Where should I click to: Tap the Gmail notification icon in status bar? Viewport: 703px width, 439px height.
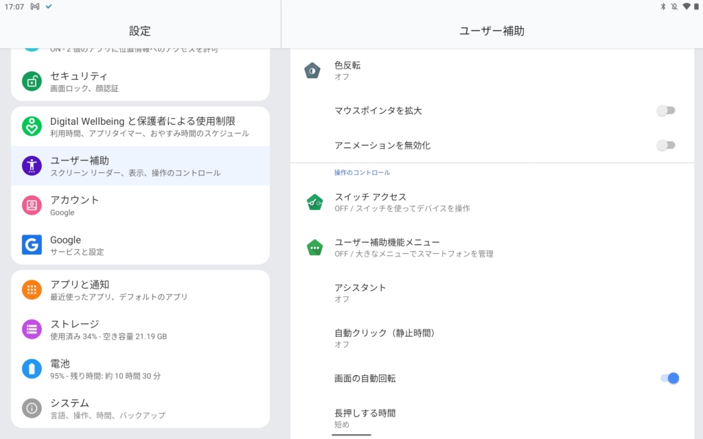[35, 6]
